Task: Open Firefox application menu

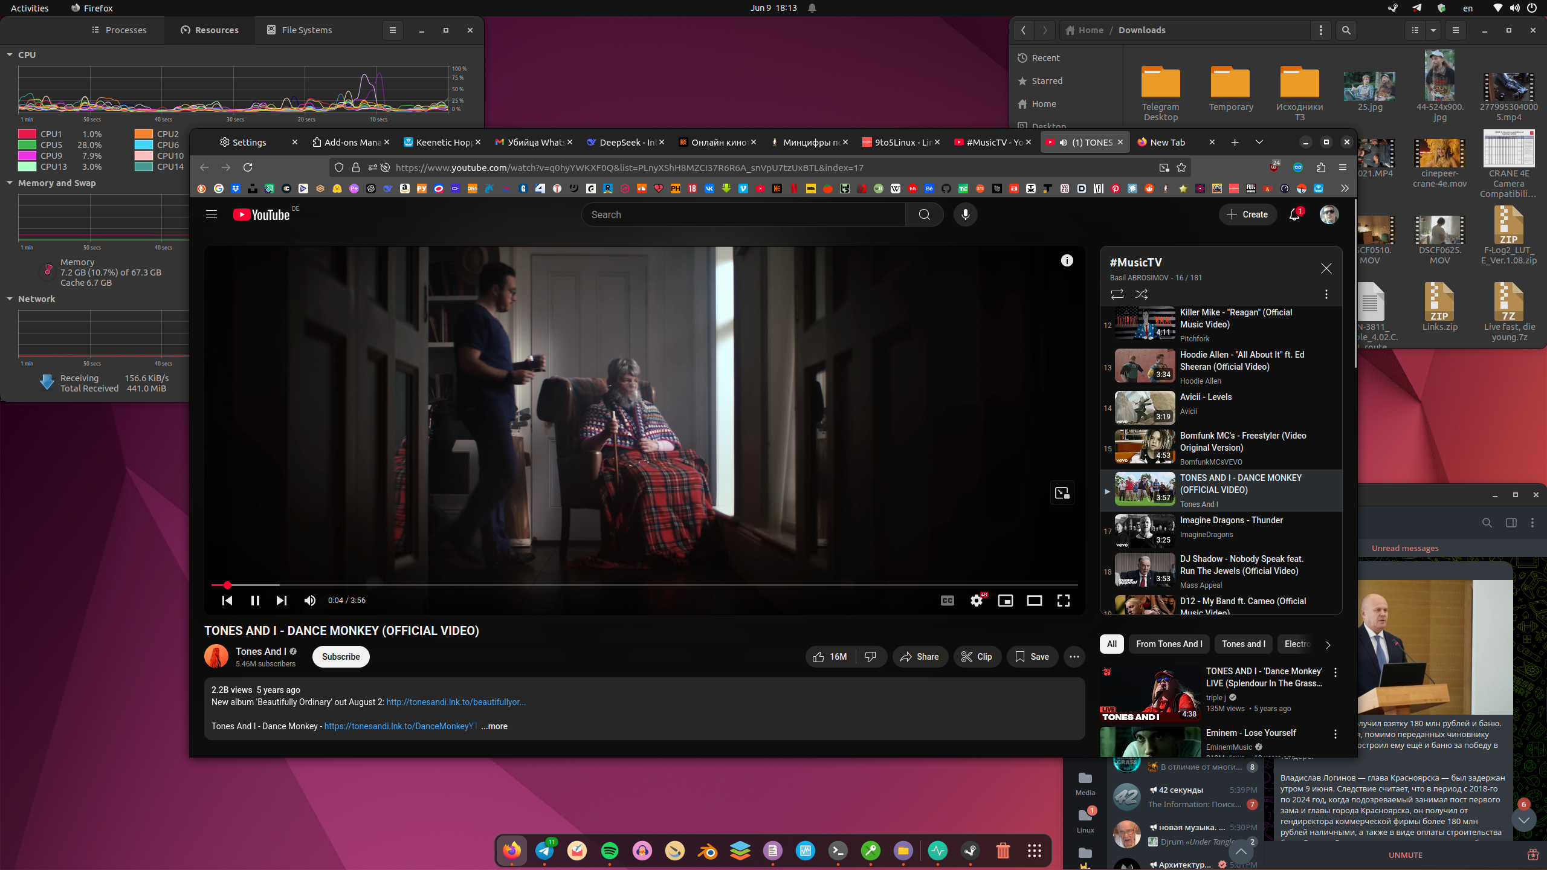Action: coord(1343,167)
